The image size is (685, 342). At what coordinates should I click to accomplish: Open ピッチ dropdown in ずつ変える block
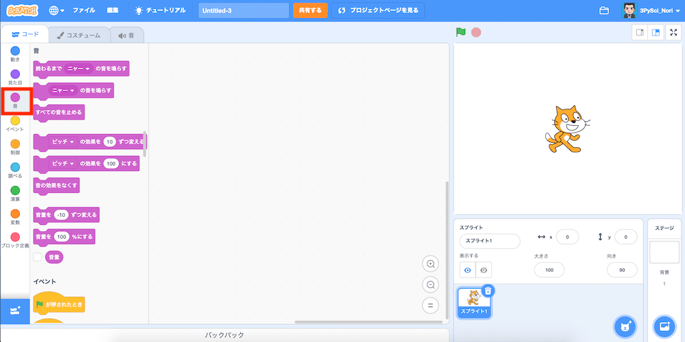click(x=63, y=142)
